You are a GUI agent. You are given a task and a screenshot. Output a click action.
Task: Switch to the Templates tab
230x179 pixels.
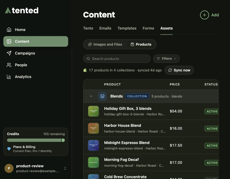click(127, 28)
